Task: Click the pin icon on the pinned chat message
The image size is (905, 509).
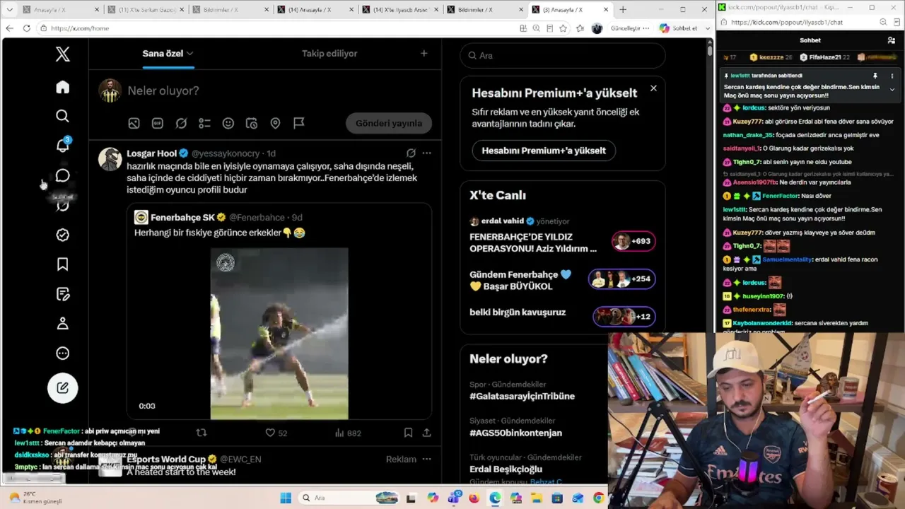Action: (875, 76)
